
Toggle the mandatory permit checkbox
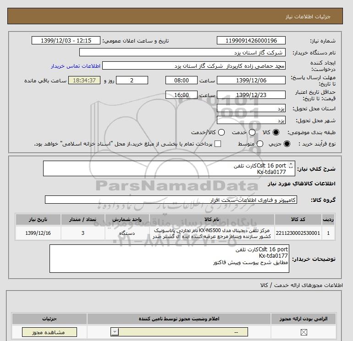point(303,332)
